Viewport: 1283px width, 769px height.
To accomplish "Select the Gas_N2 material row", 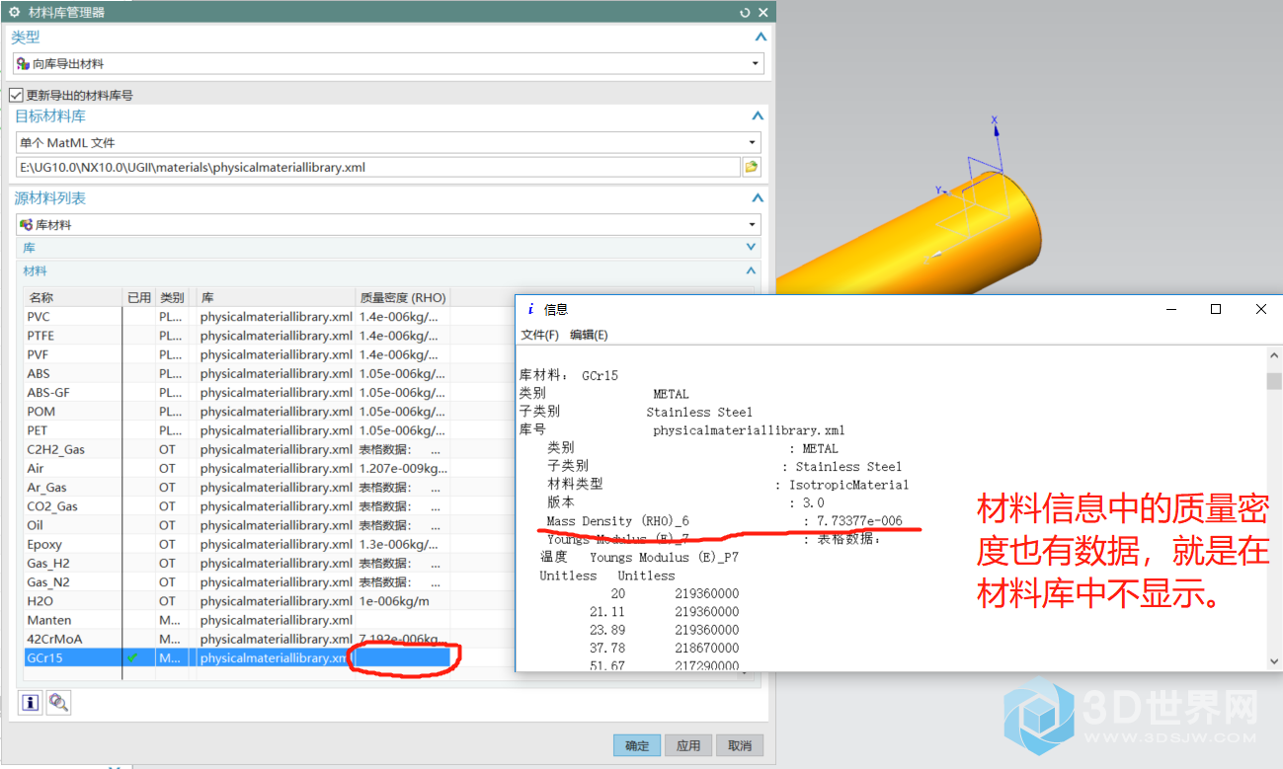I will pyautogui.click(x=237, y=581).
